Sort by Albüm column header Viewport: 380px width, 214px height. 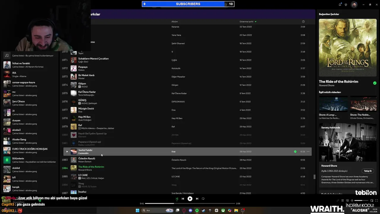(175, 21)
